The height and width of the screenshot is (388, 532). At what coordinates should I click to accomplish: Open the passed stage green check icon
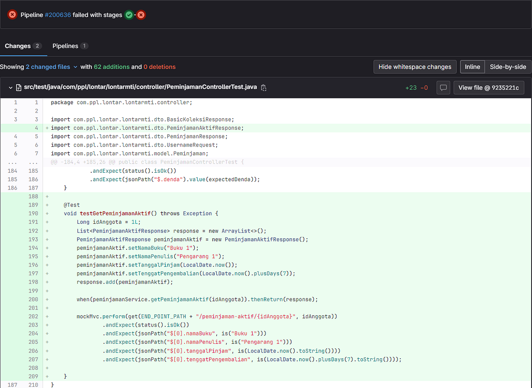point(129,15)
